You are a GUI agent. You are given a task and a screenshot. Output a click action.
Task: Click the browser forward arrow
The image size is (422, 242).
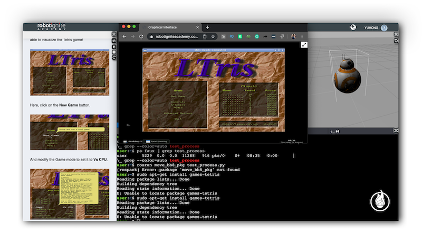[133, 36]
